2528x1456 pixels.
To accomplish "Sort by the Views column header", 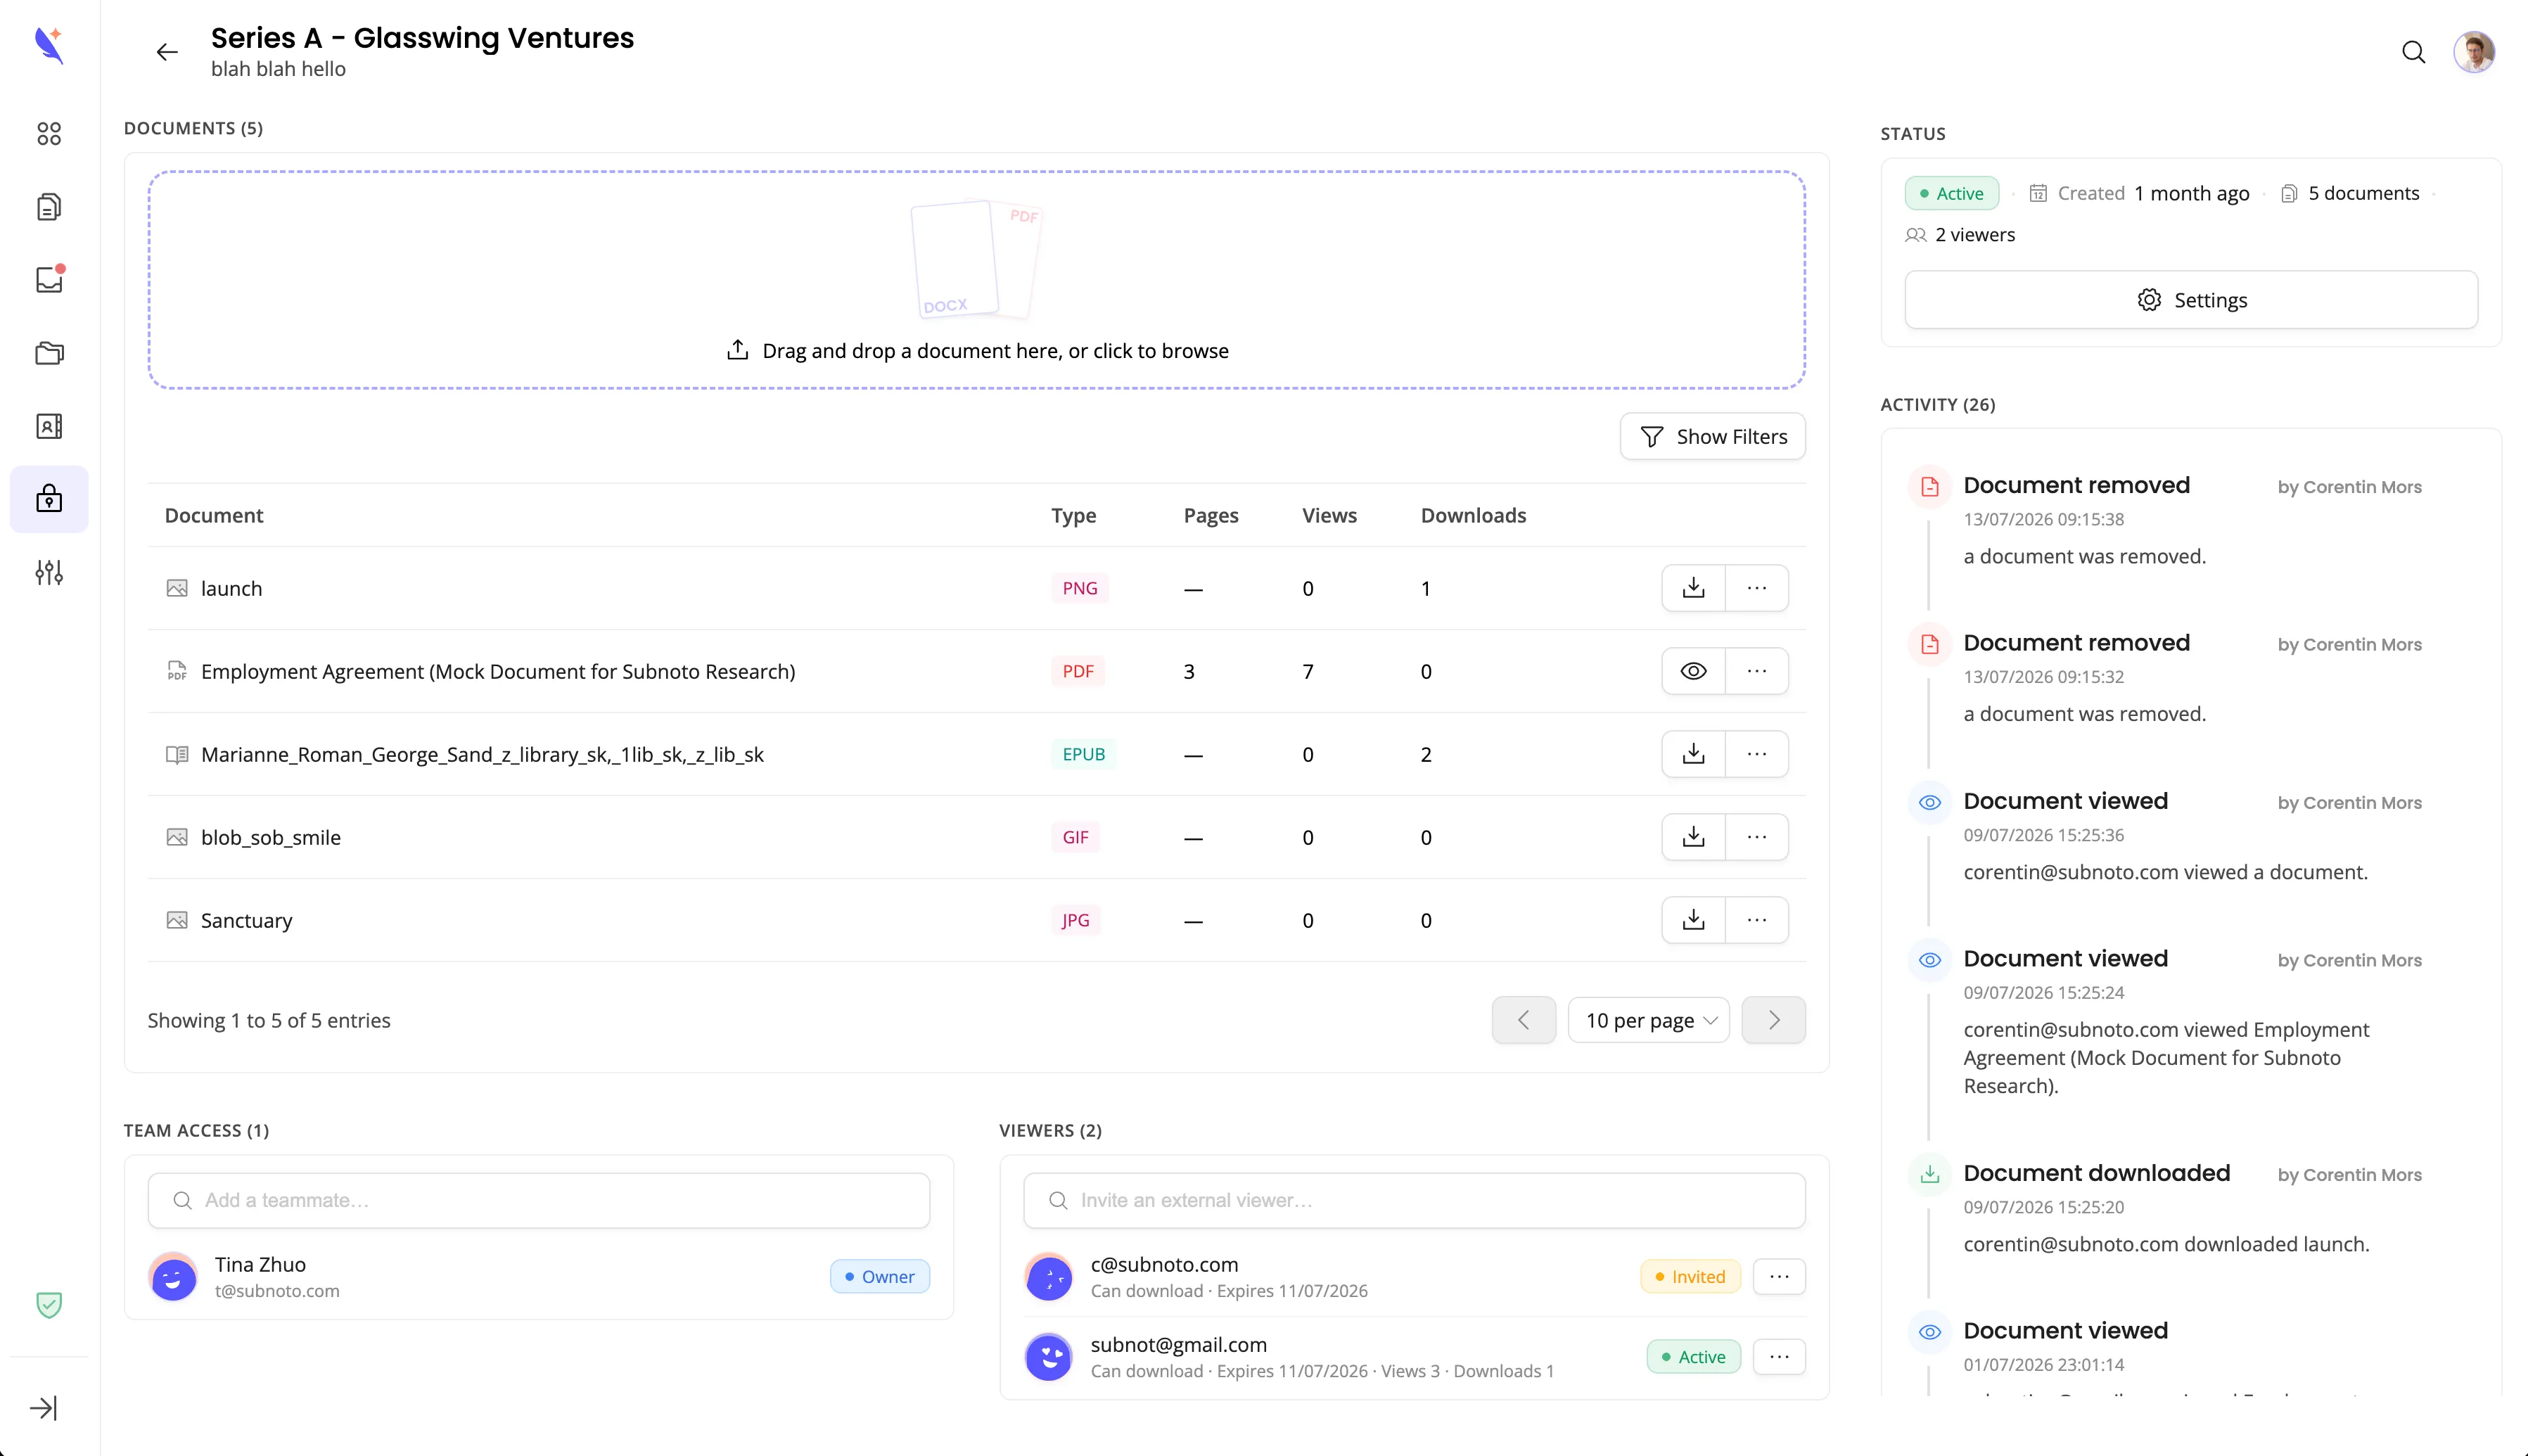I will coord(1329,515).
